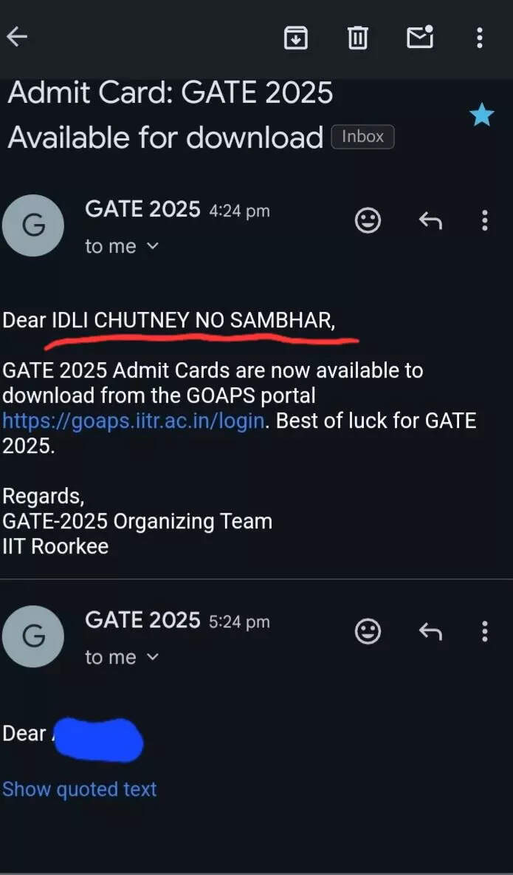Delete email with the trash icon

(358, 37)
